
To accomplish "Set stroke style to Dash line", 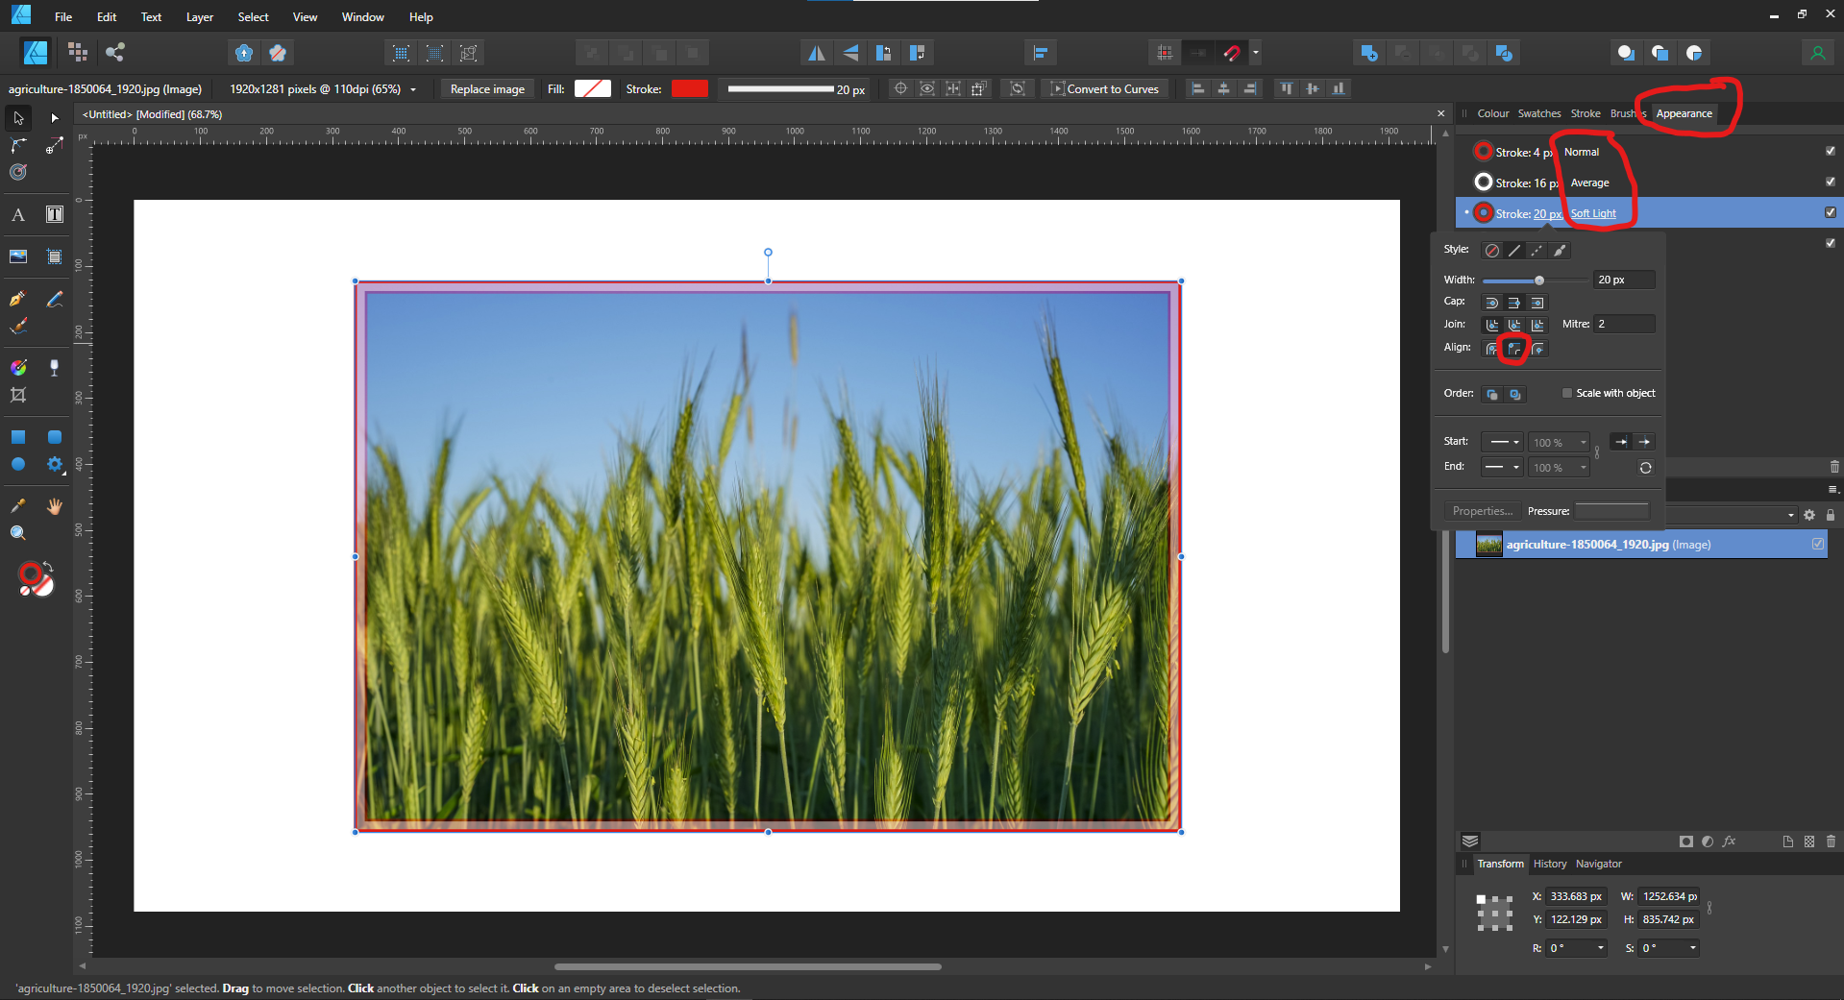I will [x=1537, y=251].
